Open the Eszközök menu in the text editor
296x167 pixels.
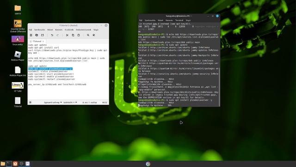[x=69, y=30]
